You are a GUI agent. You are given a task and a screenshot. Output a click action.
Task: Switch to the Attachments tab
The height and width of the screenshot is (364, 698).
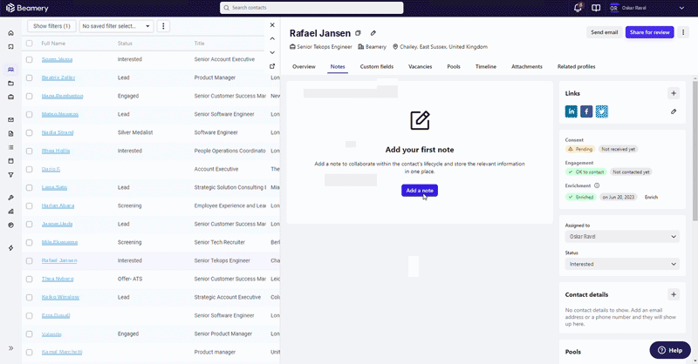(527, 67)
